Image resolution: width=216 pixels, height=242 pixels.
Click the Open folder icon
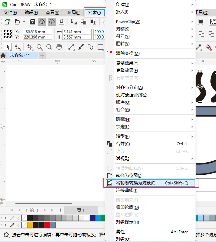click(x=17, y=22)
